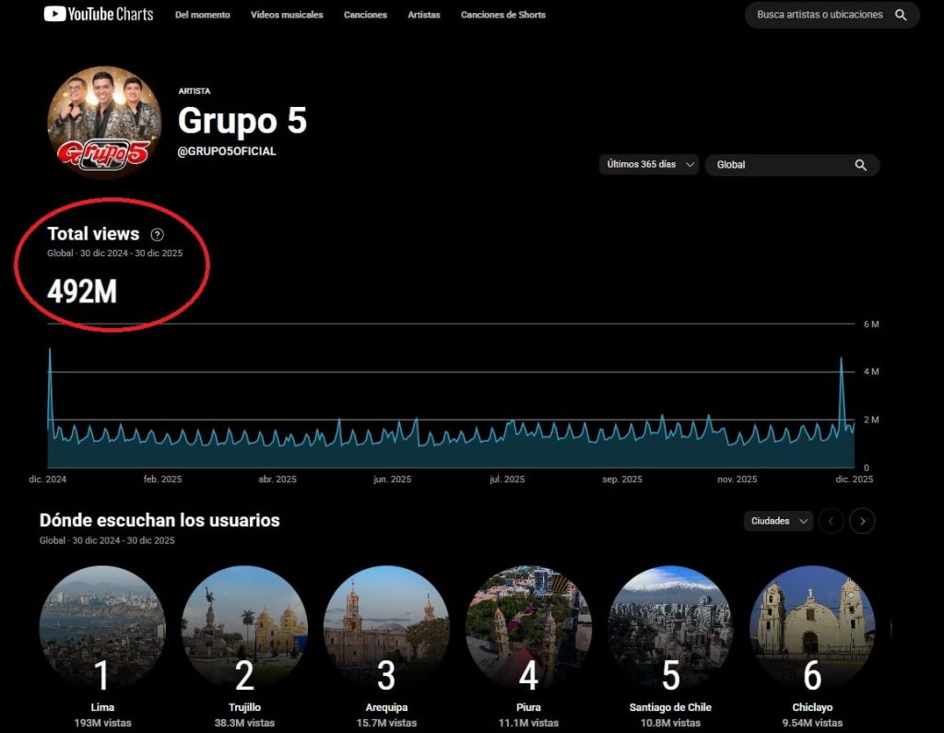944x733 pixels.
Task: Select the Lima city thumbnail
Action: pos(102,628)
